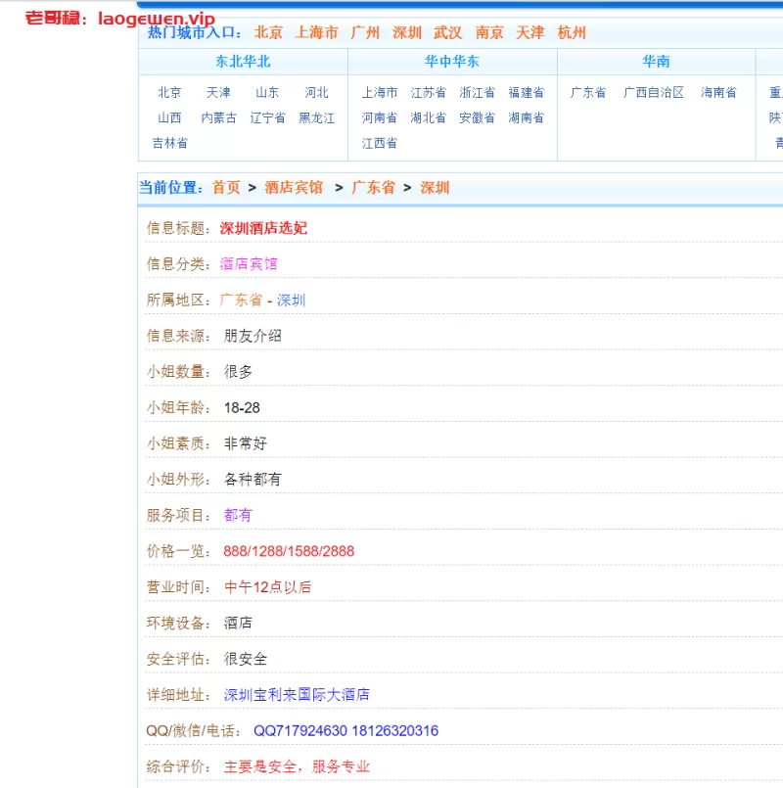Click the 福建省 province link
783x788 pixels.
[526, 93]
